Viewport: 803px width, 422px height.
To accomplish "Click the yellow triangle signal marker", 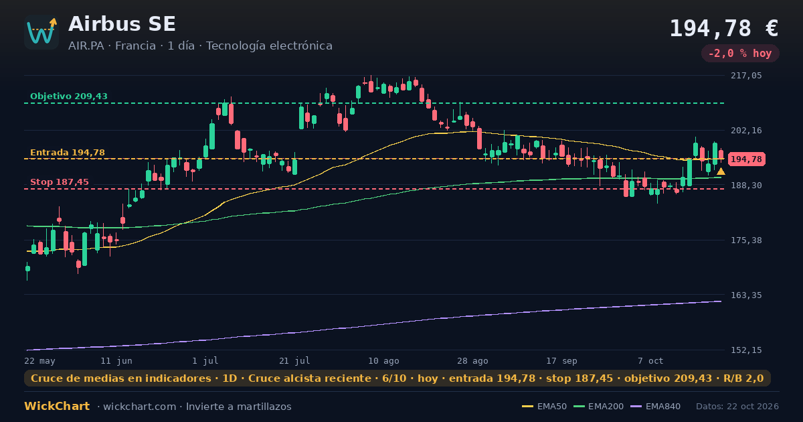I will [x=721, y=171].
